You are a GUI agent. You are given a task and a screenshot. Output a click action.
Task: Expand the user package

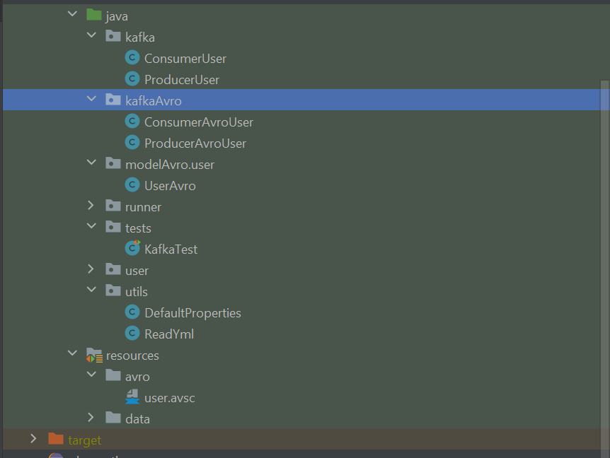coord(91,269)
